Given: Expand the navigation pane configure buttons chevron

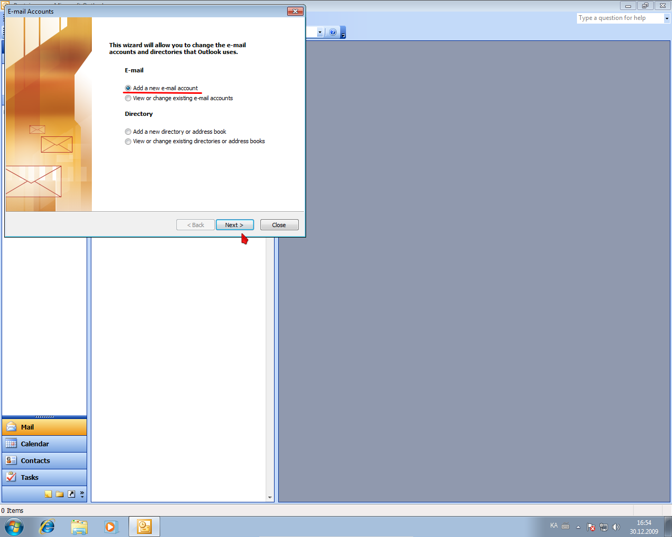Looking at the screenshot, I should click(x=82, y=494).
